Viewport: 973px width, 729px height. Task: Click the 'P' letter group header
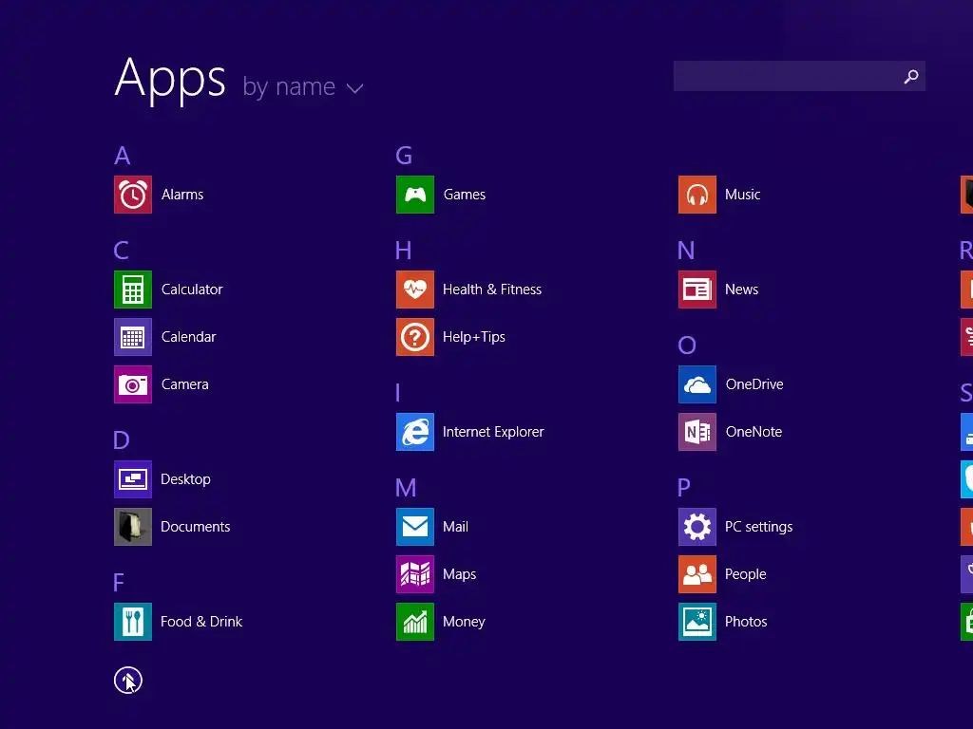684,488
